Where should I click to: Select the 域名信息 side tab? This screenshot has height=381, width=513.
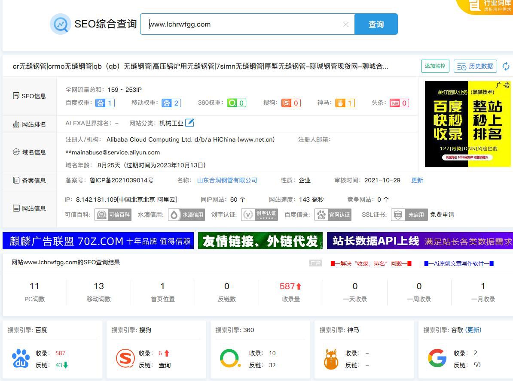click(30, 152)
